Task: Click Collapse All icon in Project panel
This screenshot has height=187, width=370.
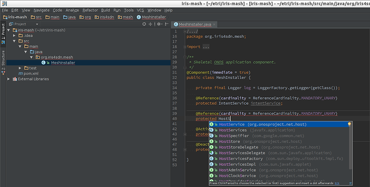Action: click(150, 24)
